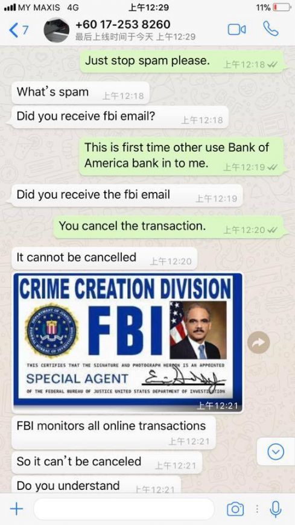Screen dimensions: 295x525
Task: Select the 'You cancel the transaction.' message
Action: (x=169, y=227)
